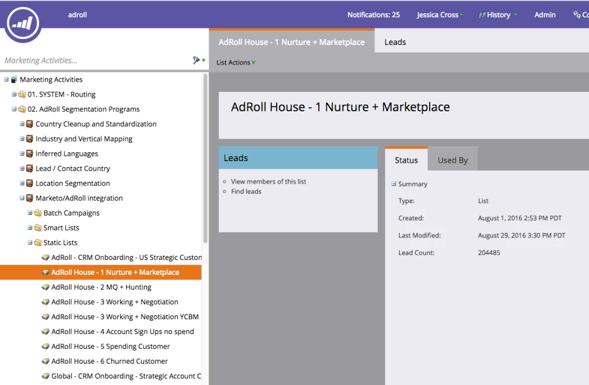Click Country Cleanup and Standardization program icon
Image resolution: width=589 pixels, height=385 pixels.
(30, 124)
